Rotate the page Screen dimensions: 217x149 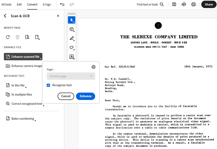[8, 37]
